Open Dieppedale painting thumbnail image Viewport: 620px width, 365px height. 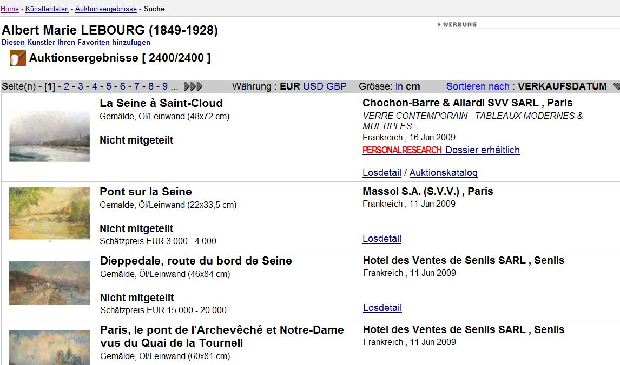point(50,283)
